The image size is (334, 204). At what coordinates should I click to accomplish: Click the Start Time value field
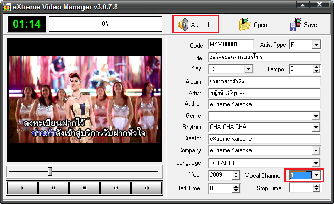220,188
